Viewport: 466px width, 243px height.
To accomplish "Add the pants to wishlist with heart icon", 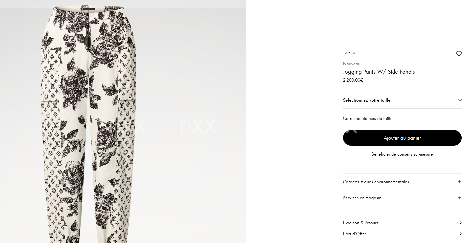I will pyautogui.click(x=459, y=54).
